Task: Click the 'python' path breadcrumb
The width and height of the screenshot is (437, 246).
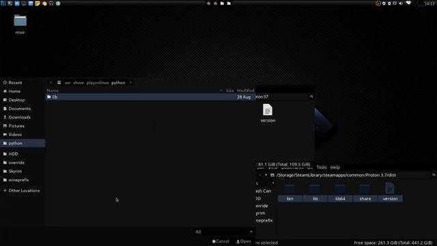Action: tap(118, 83)
